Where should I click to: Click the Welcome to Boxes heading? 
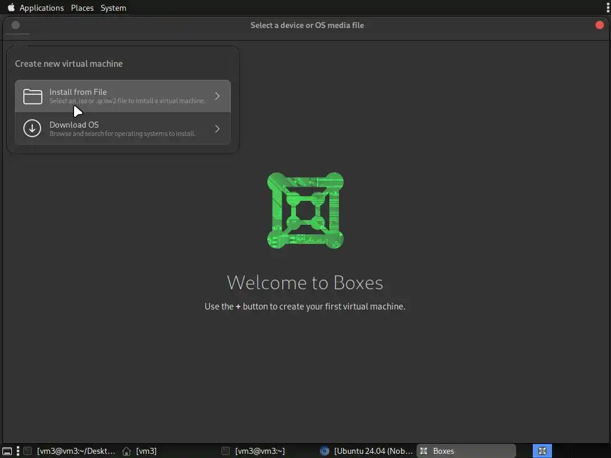(x=305, y=283)
